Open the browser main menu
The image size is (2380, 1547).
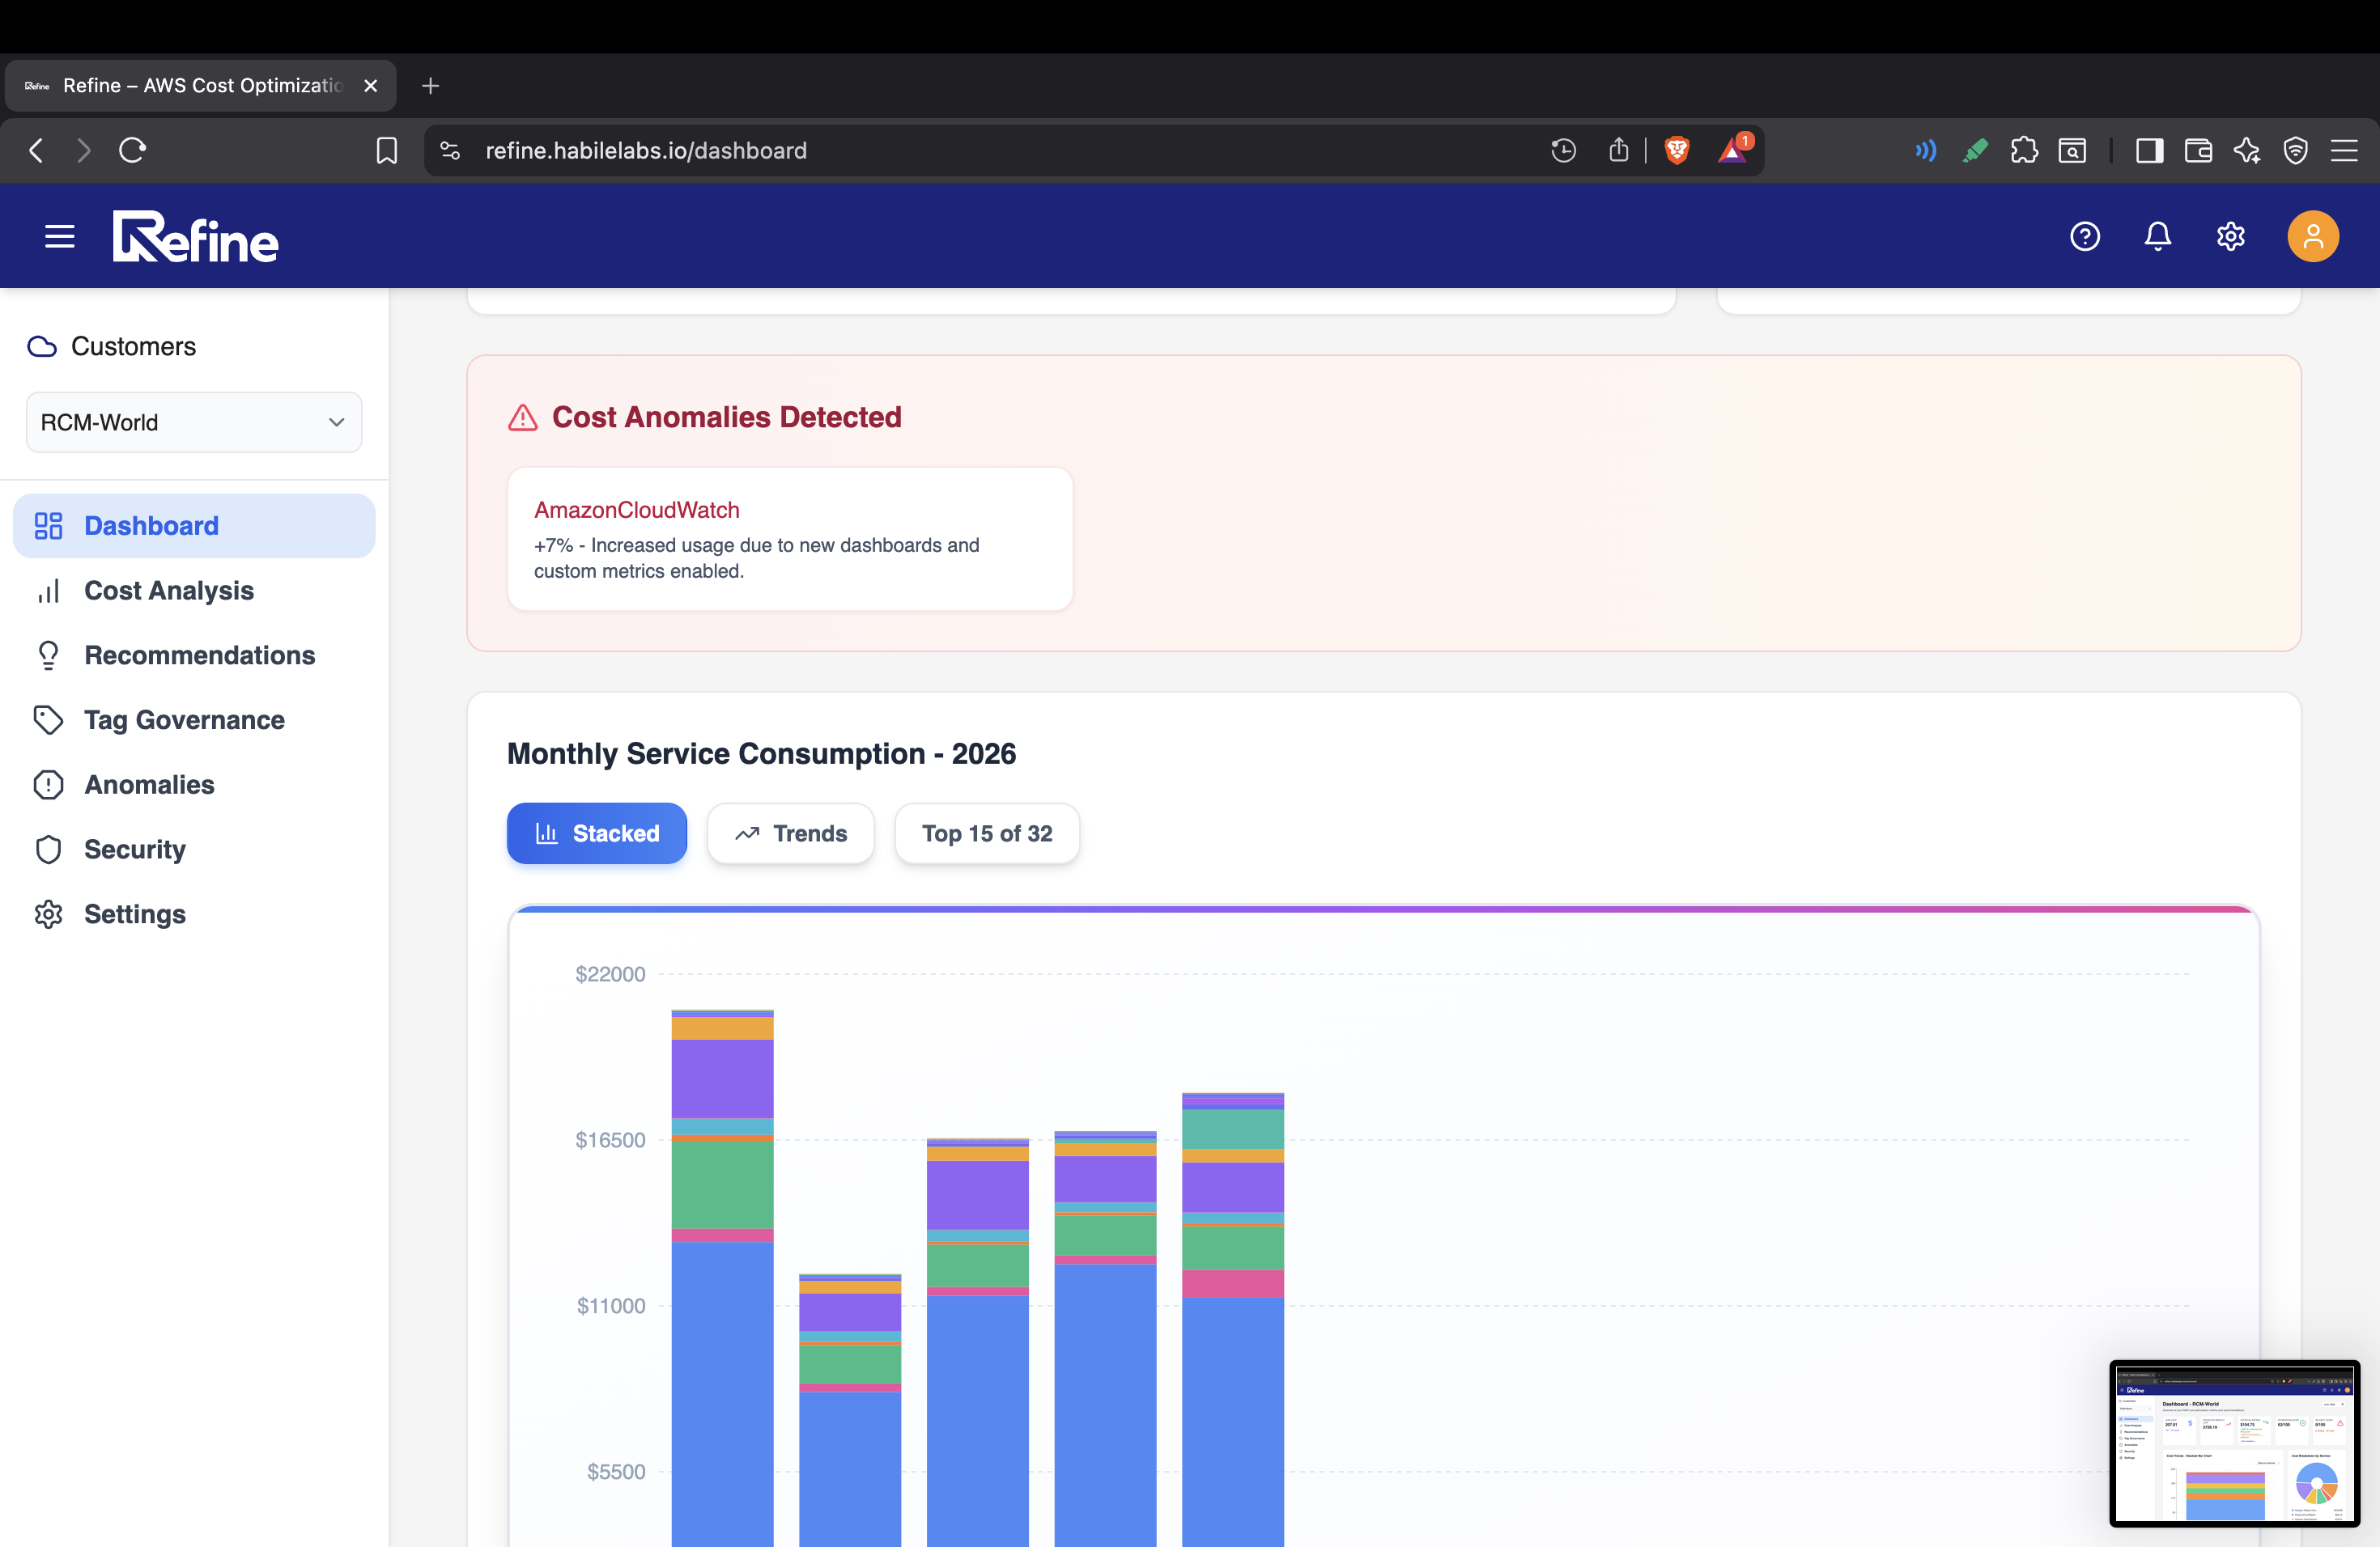point(2344,151)
